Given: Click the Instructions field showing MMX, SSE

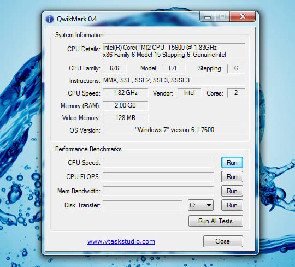Looking at the screenshot, I should coord(174,81).
